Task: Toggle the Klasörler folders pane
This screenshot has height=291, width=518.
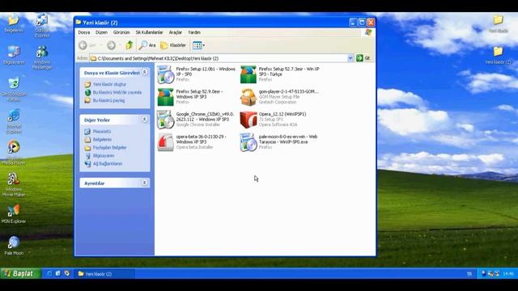Action: [173, 45]
